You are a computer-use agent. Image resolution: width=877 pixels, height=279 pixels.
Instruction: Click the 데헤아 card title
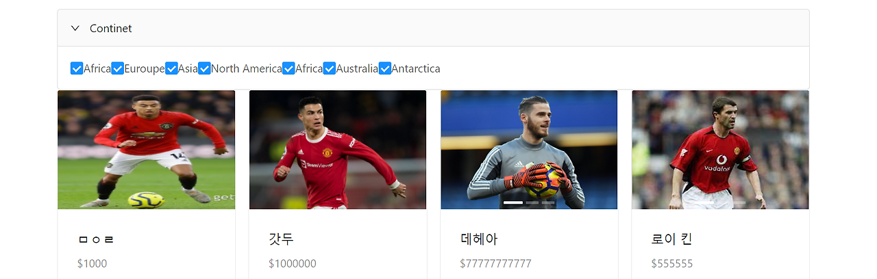click(x=479, y=239)
